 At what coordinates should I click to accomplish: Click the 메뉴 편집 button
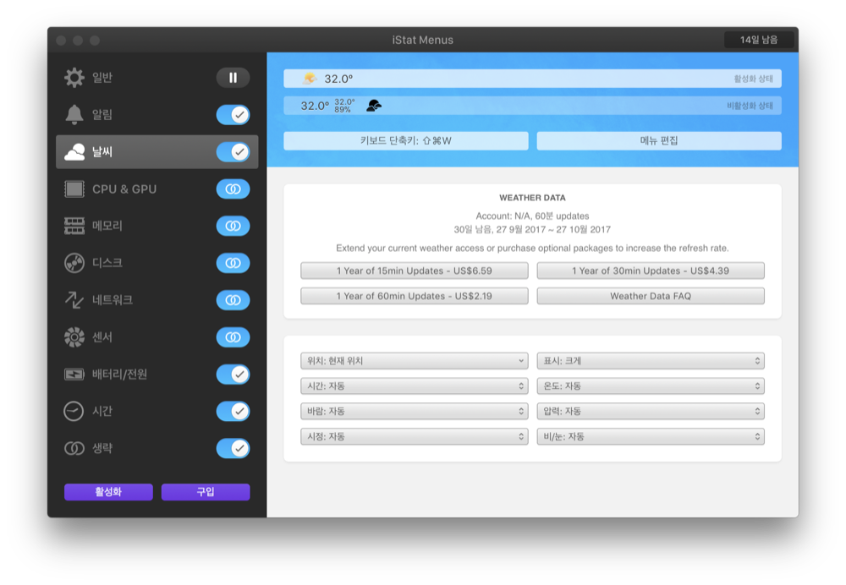[x=659, y=140]
